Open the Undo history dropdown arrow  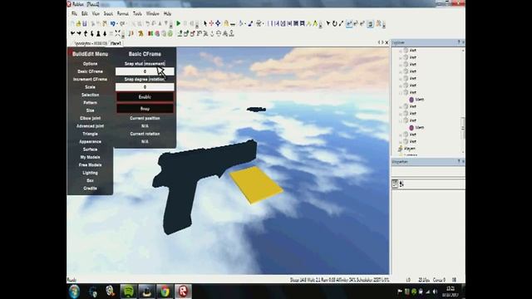tap(116, 24)
